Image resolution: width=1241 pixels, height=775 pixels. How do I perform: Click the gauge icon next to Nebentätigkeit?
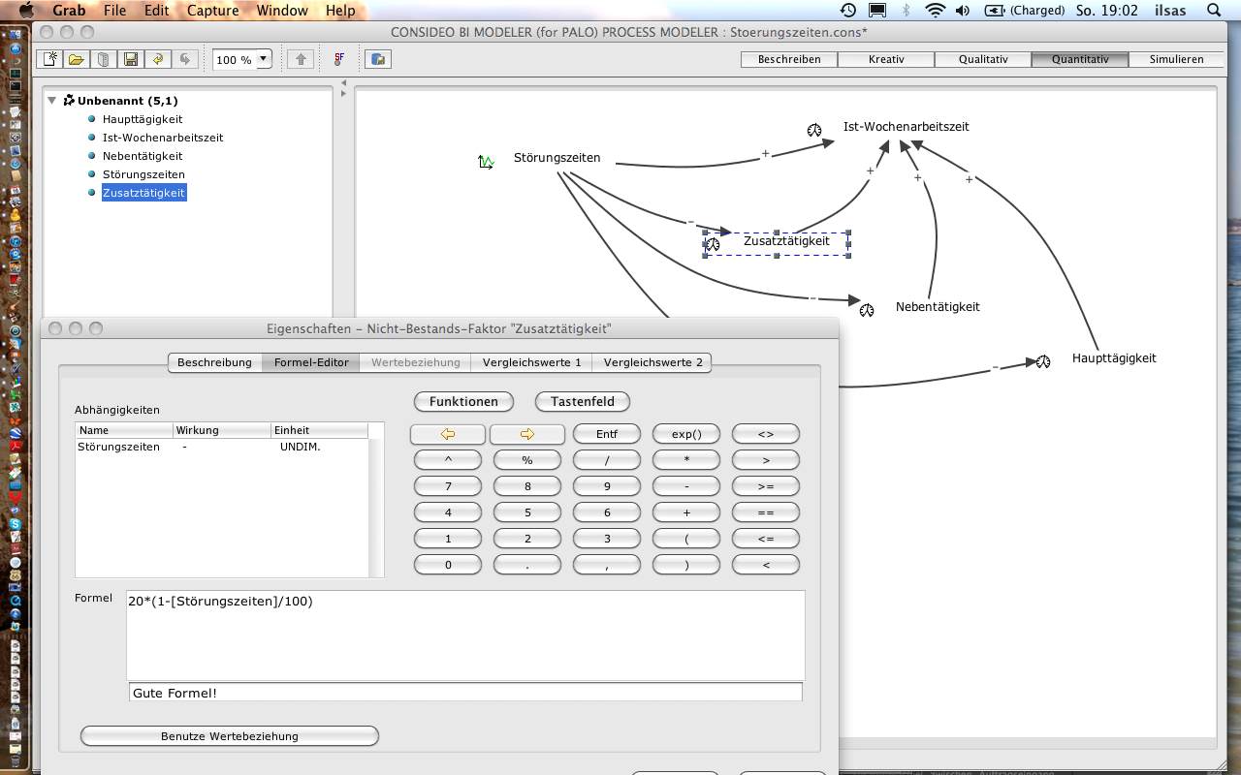[x=867, y=310]
